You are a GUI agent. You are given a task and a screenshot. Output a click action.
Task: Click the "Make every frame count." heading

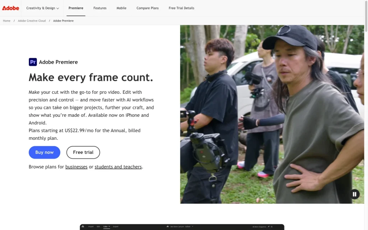[x=91, y=77]
